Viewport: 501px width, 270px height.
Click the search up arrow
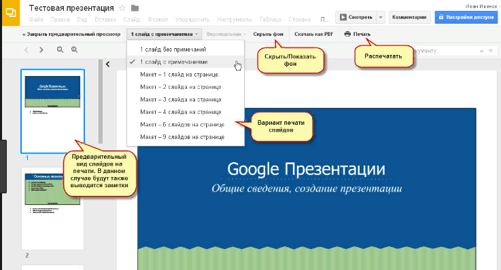pos(481,51)
